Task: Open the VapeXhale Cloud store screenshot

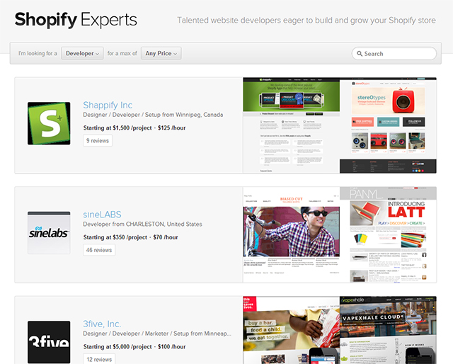Action: pyautogui.click(x=388, y=330)
